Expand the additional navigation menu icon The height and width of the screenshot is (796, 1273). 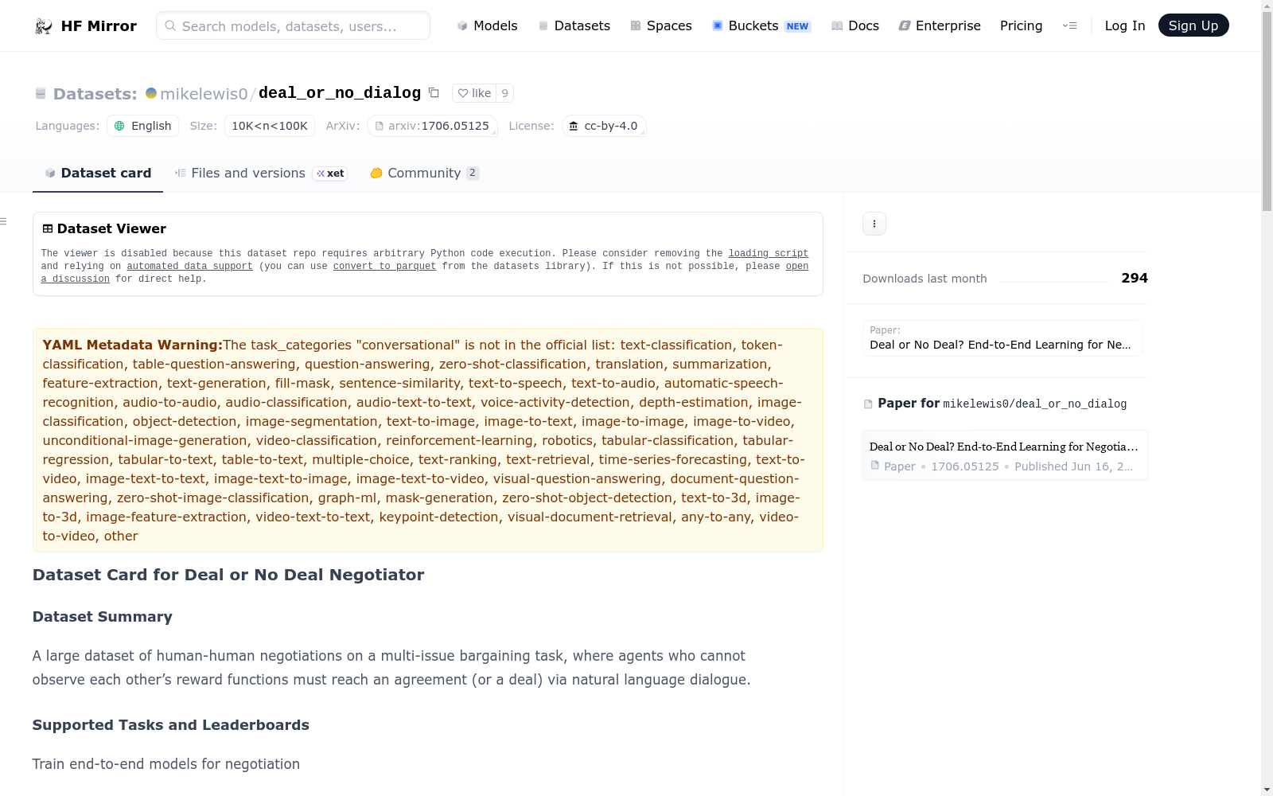pos(1069,25)
